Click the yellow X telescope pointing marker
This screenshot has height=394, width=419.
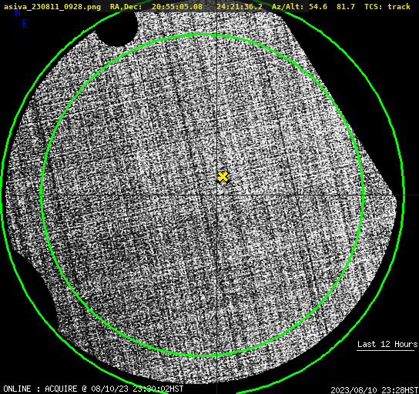pos(223,177)
